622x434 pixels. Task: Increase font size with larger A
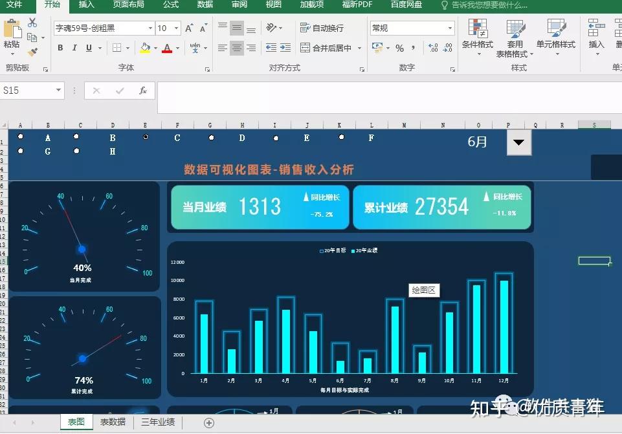tap(189, 28)
